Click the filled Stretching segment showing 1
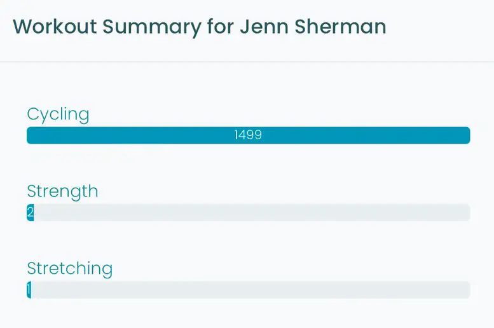The height and width of the screenshot is (328, 494). [x=29, y=290]
